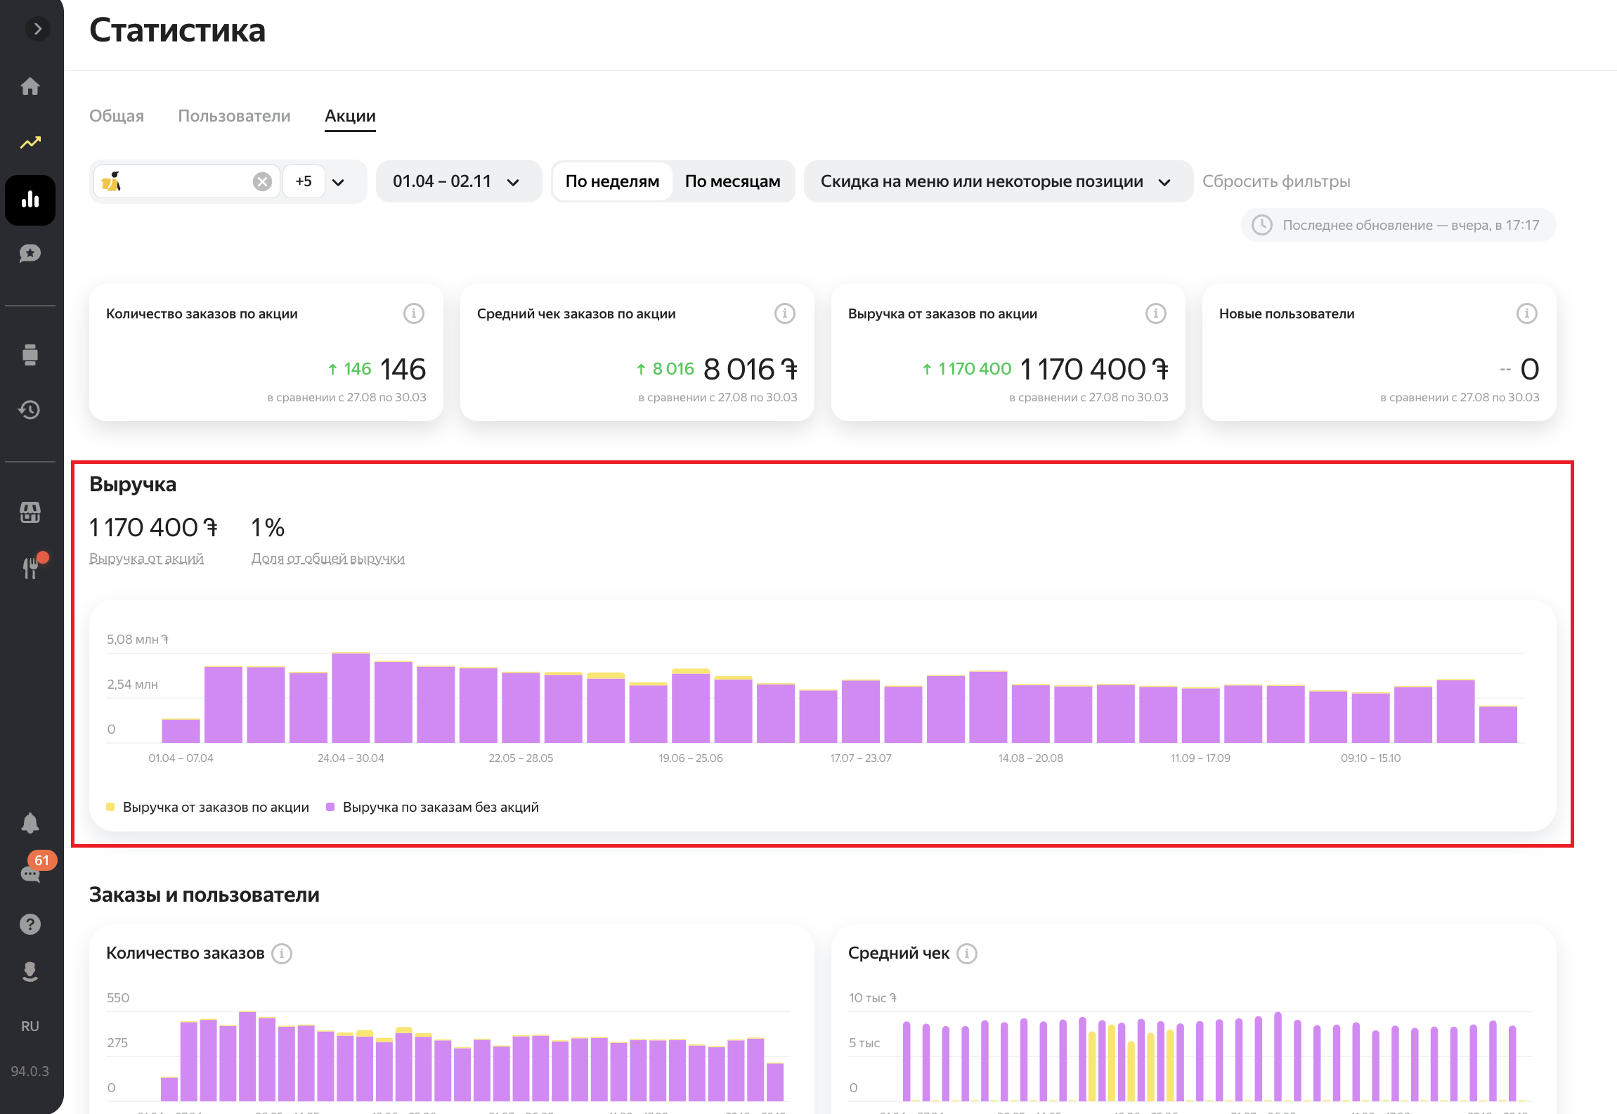1617x1114 pixels.
Task: Expand the Скидка на меню promo type dropdown
Action: tap(997, 181)
